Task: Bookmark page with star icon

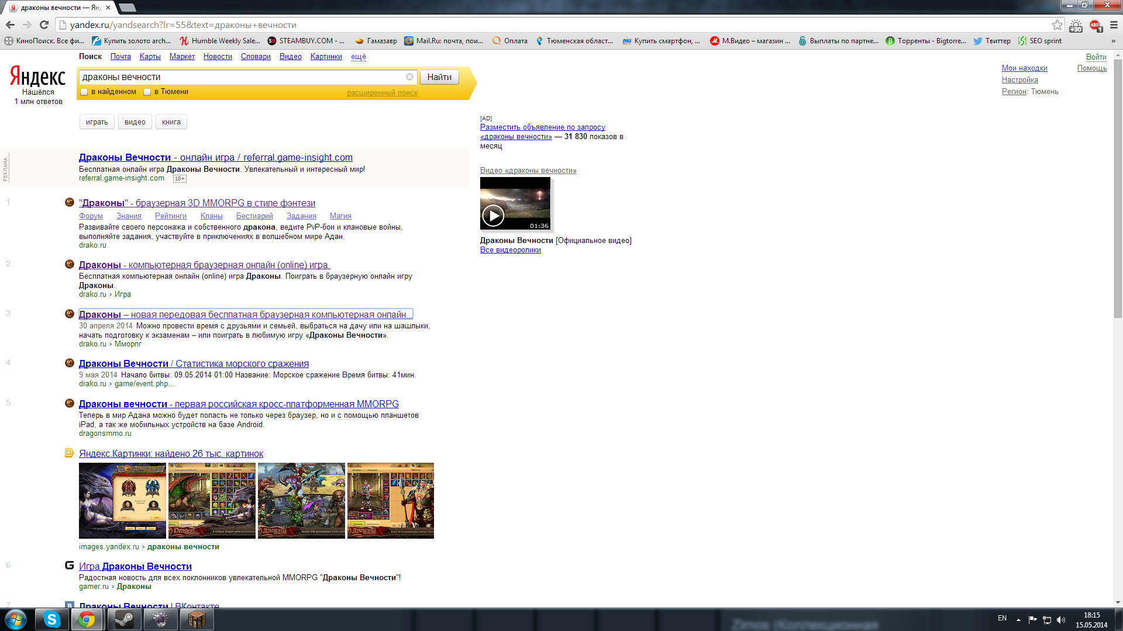Action: coord(1057,25)
